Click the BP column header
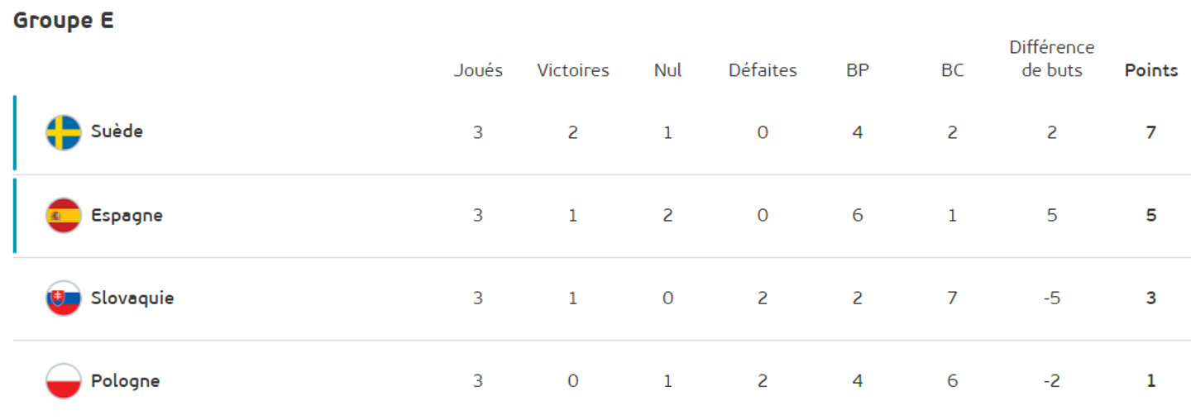Screen dimensions: 1191x420 click(x=858, y=70)
